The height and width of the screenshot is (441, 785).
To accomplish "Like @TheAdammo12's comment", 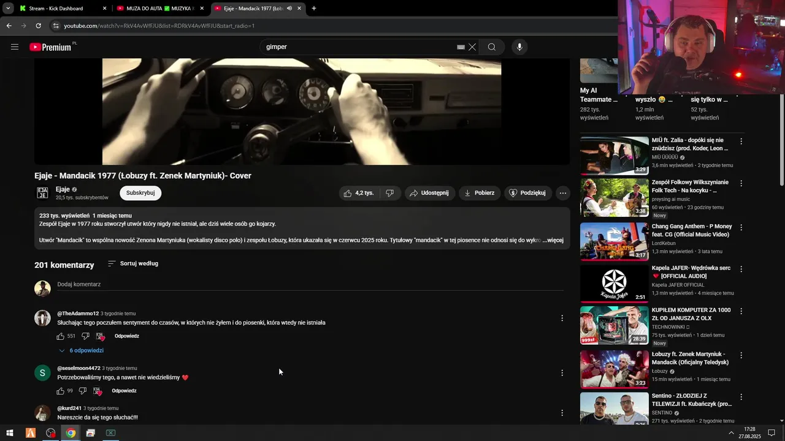I will [61, 336].
